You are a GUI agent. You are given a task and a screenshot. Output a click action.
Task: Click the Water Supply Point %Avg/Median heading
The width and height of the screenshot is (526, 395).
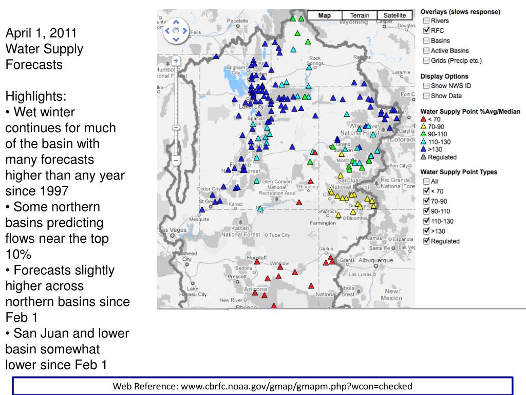click(x=471, y=112)
